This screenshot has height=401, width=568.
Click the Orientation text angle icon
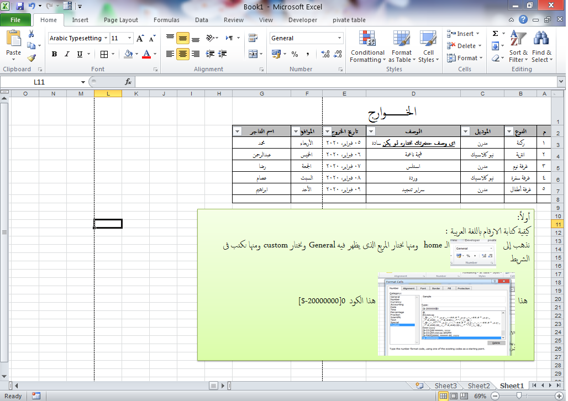coord(210,38)
